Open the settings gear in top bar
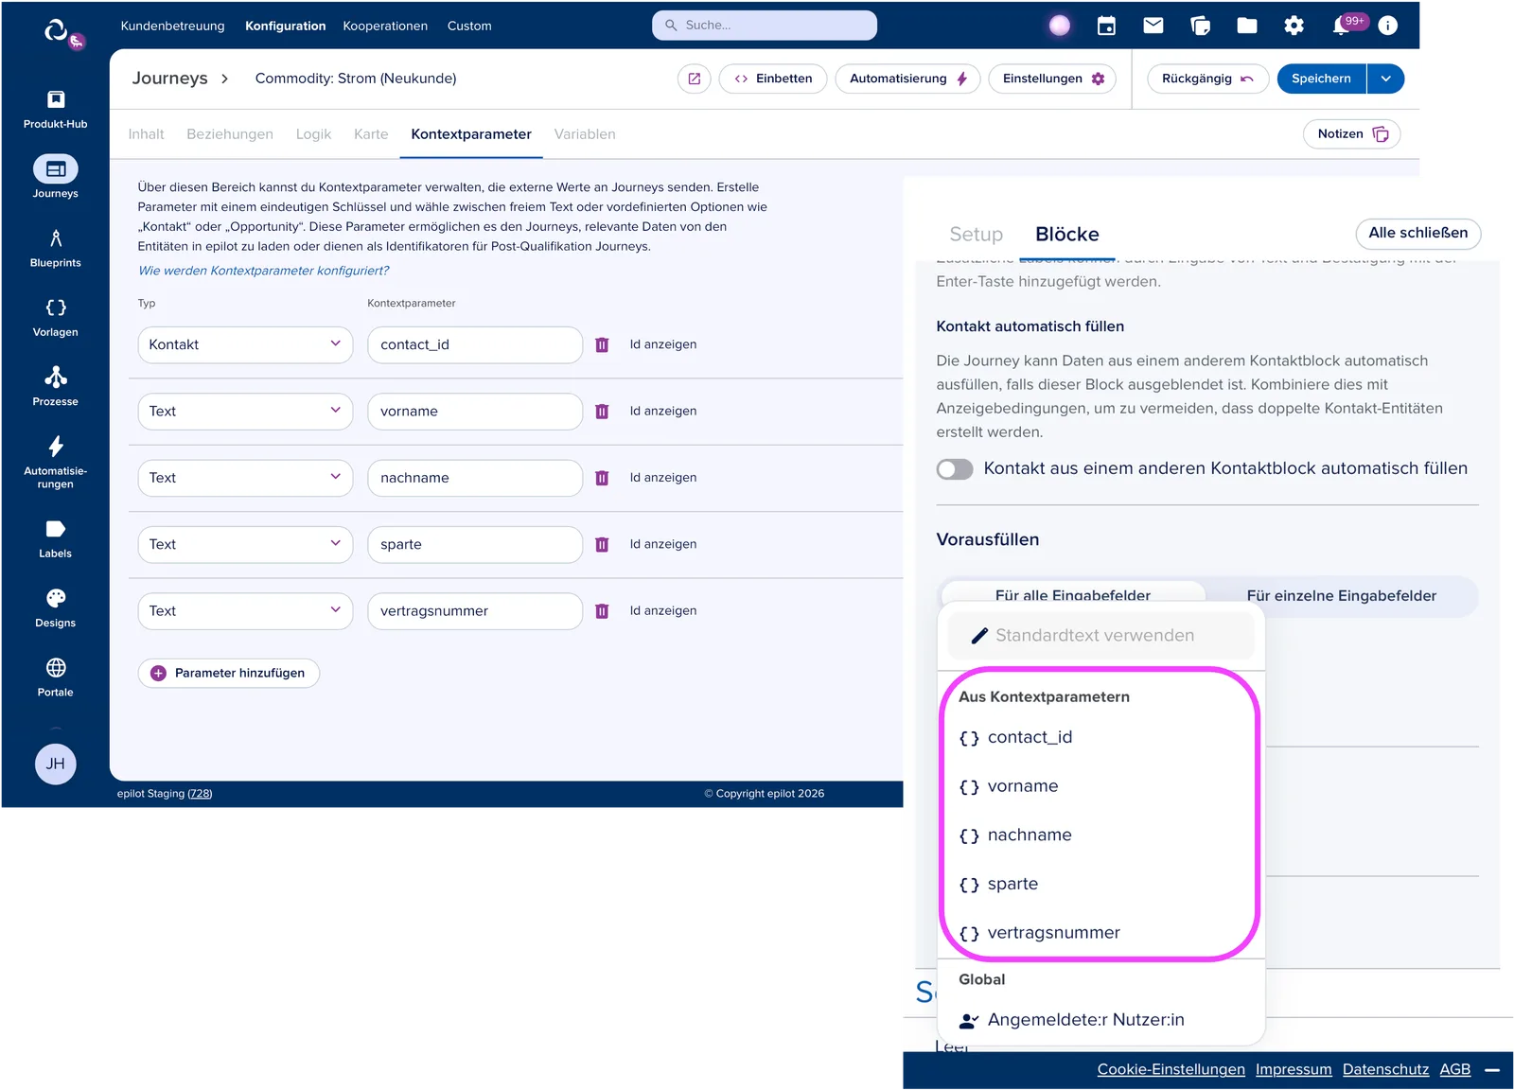 [x=1294, y=26]
